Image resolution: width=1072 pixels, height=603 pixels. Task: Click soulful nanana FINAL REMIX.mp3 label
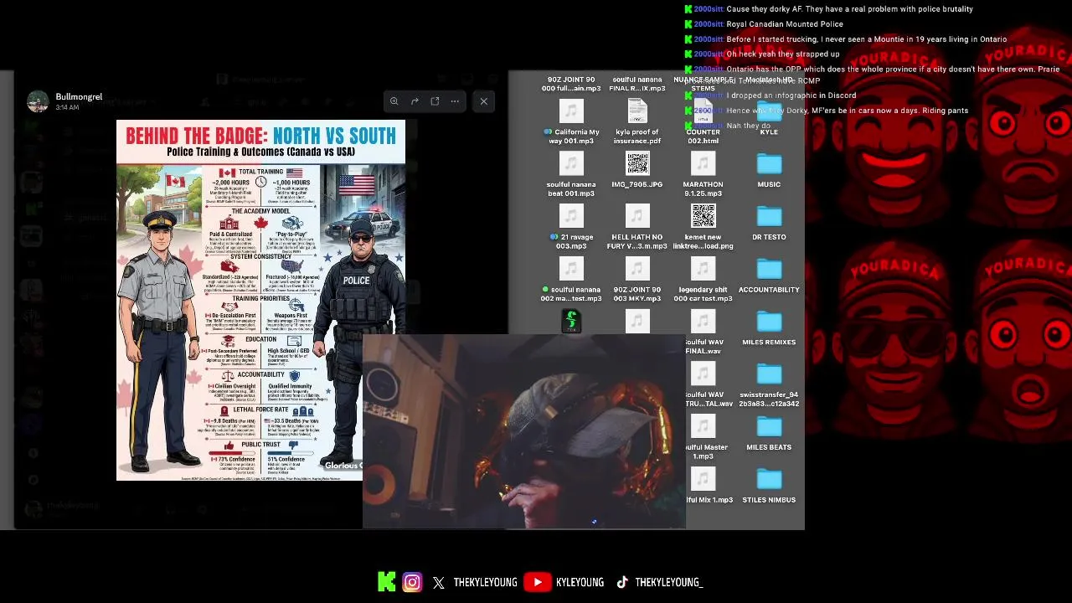click(x=637, y=84)
